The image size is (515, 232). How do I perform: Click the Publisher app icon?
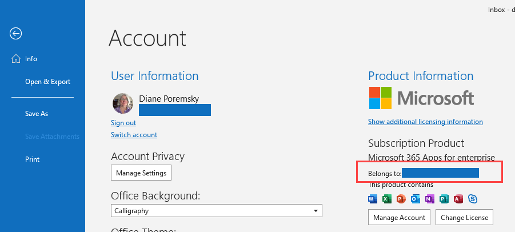pyautogui.click(x=444, y=199)
